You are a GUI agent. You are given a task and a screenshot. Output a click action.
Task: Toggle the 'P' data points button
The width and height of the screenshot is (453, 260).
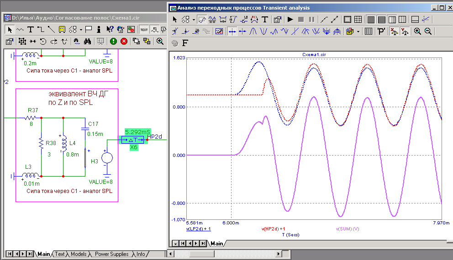[381, 31]
